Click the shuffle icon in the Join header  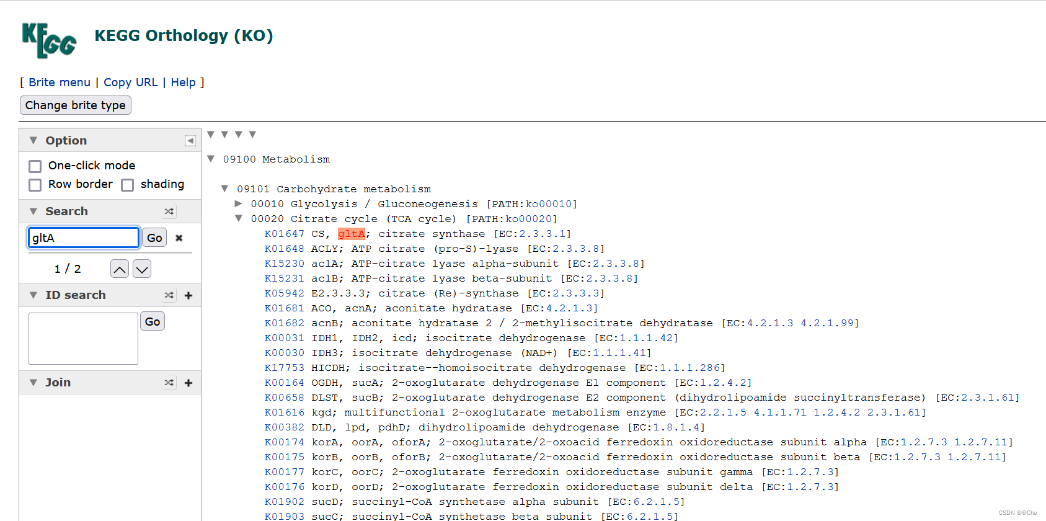click(x=169, y=383)
